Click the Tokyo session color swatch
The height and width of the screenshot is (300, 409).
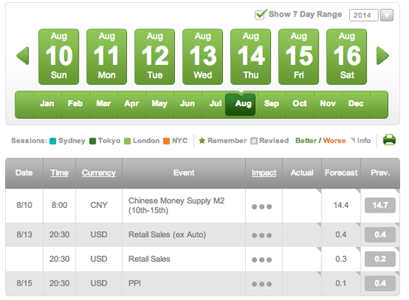click(x=93, y=141)
